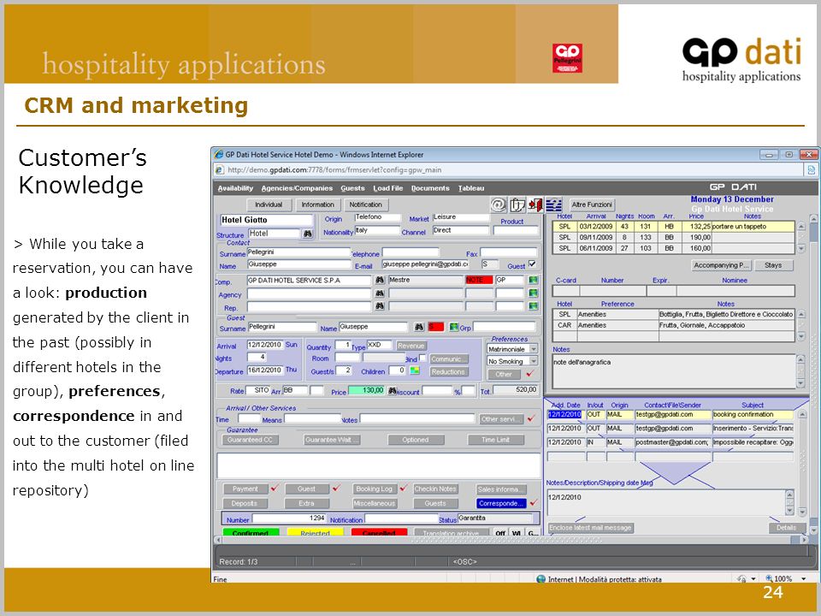The width and height of the screenshot is (821, 616).
Task: Click zoom magnifier 100% icon in status bar
Action: [x=769, y=579]
